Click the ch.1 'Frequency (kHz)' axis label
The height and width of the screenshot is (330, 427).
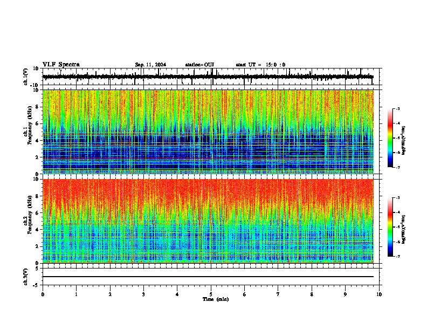(x=29, y=126)
